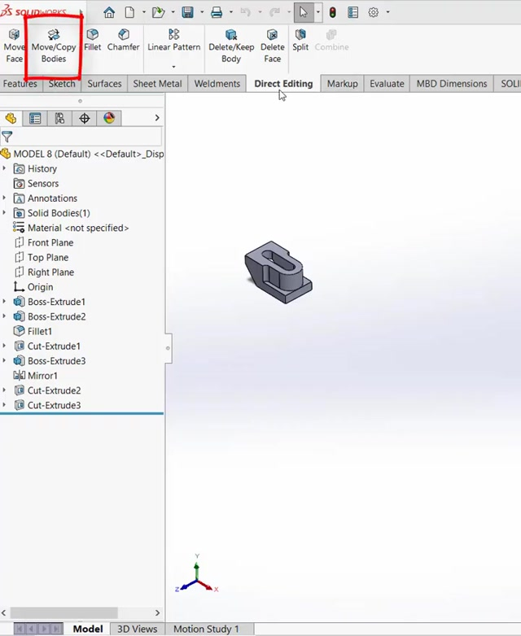
Task: Select Mirror1 in the feature tree
Action: (x=42, y=376)
